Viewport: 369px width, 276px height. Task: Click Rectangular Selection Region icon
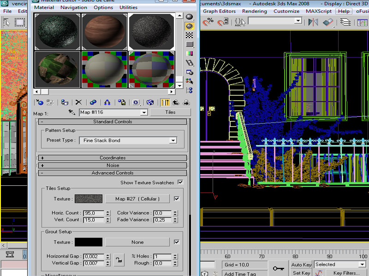tap(20, 23)
